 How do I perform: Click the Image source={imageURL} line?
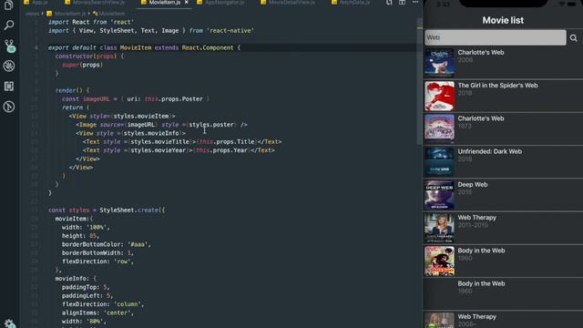coord(161,125)
